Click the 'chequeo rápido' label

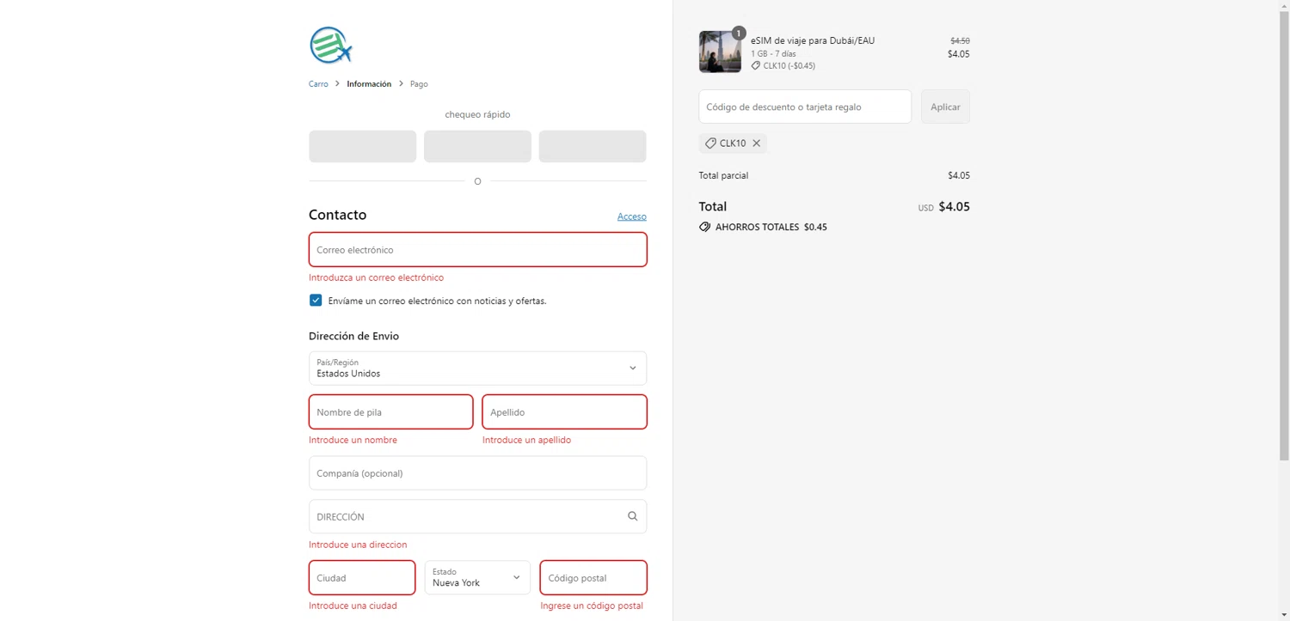(477, 114)
